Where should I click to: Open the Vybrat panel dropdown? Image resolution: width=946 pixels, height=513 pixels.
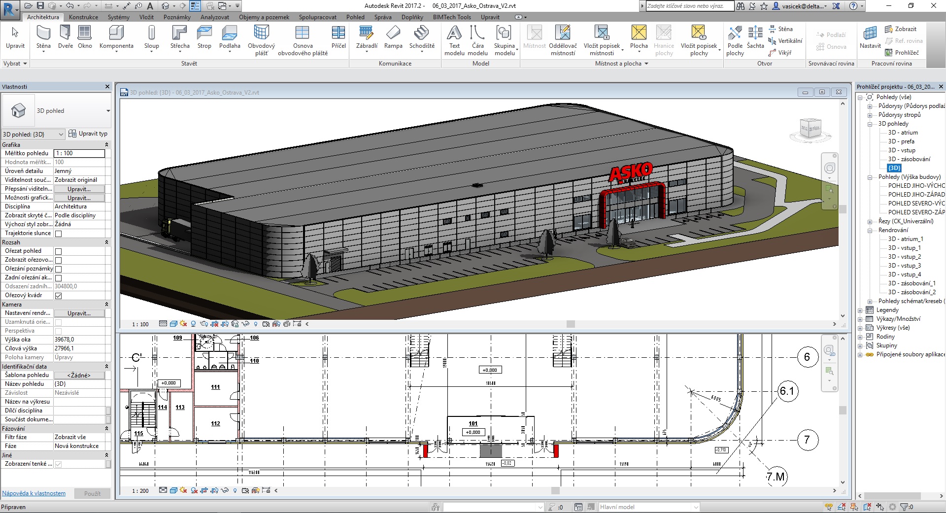15,64
